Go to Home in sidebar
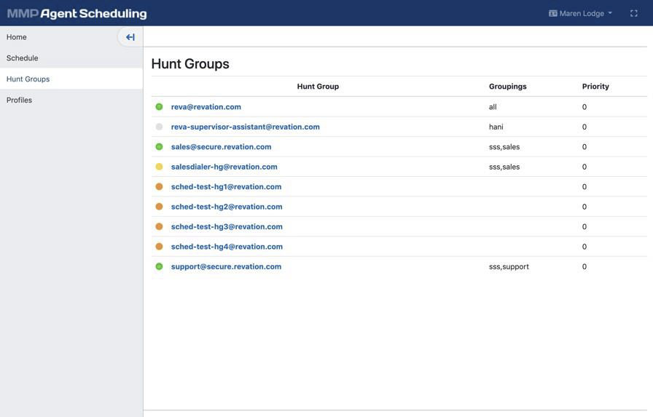Image resolution: width=653 pixels, height=417 pixels. [17, 37]
